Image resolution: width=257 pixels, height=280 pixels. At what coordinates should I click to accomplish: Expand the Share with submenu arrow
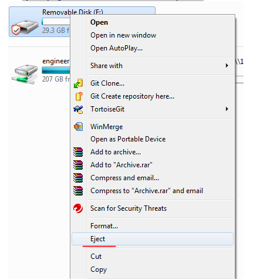click(227, 66)
